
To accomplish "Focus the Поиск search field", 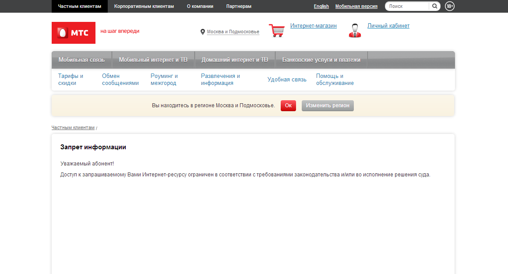I will (x=407, y=6).
